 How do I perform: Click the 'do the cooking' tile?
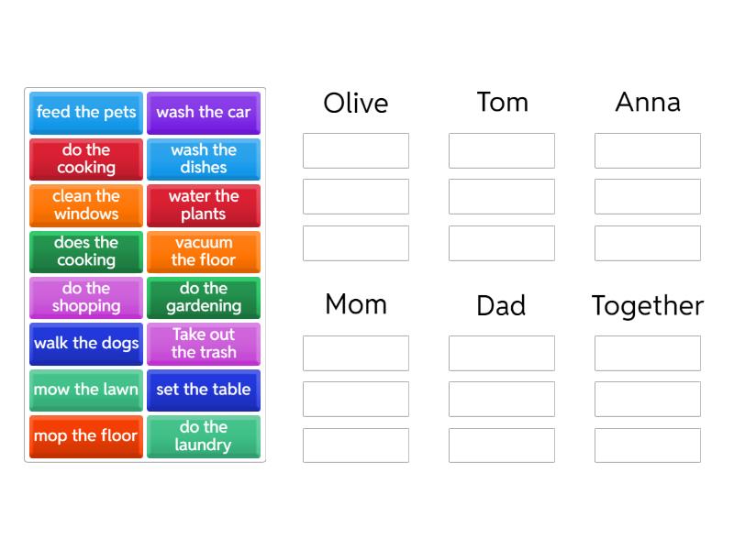coord(85,159)
